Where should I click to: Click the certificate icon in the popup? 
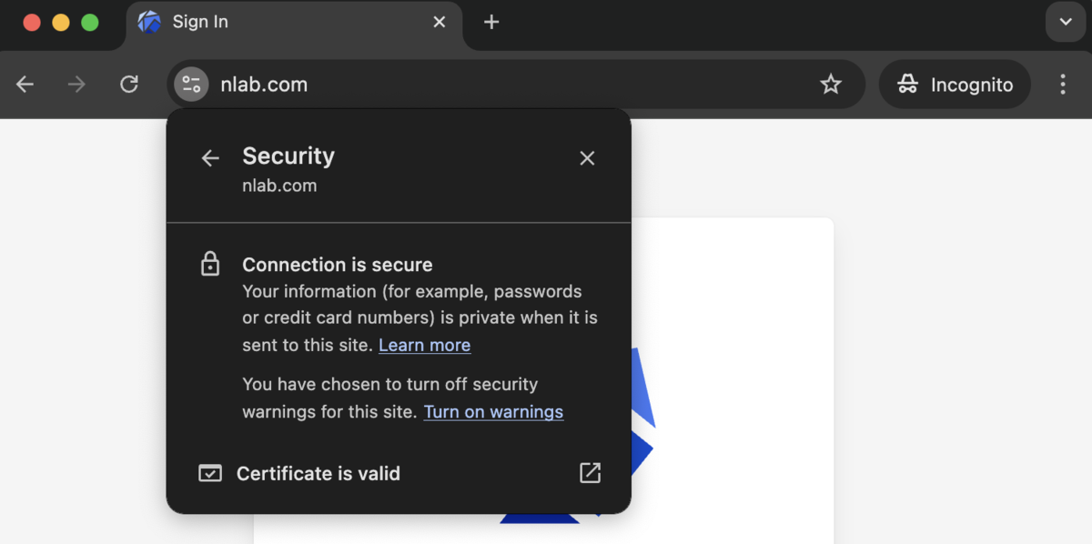coord(210,474)
